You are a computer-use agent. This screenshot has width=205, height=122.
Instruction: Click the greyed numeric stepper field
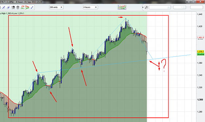click(179, 7)
